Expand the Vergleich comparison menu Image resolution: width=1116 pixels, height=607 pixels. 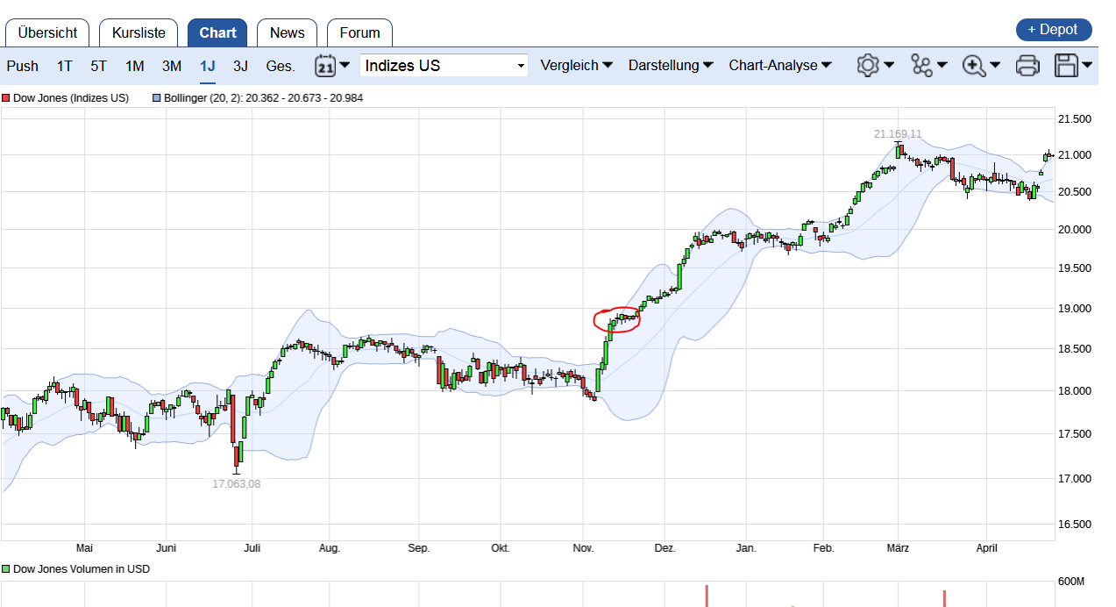(576, 66)
